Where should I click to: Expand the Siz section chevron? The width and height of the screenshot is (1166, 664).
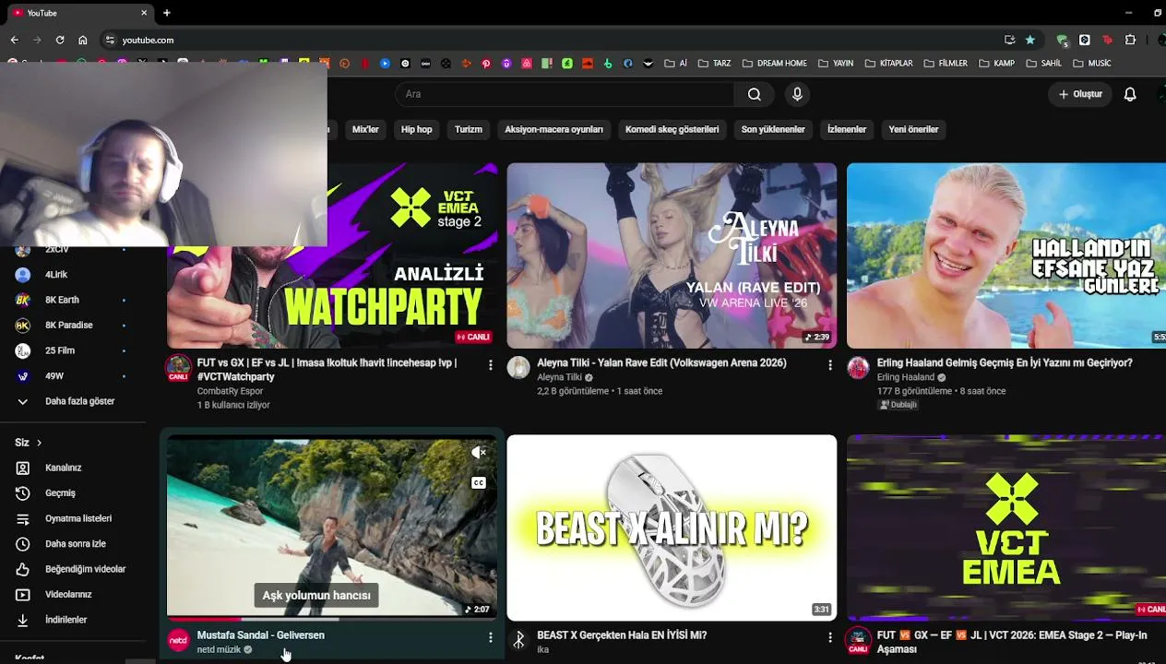(x=39, y=443)
